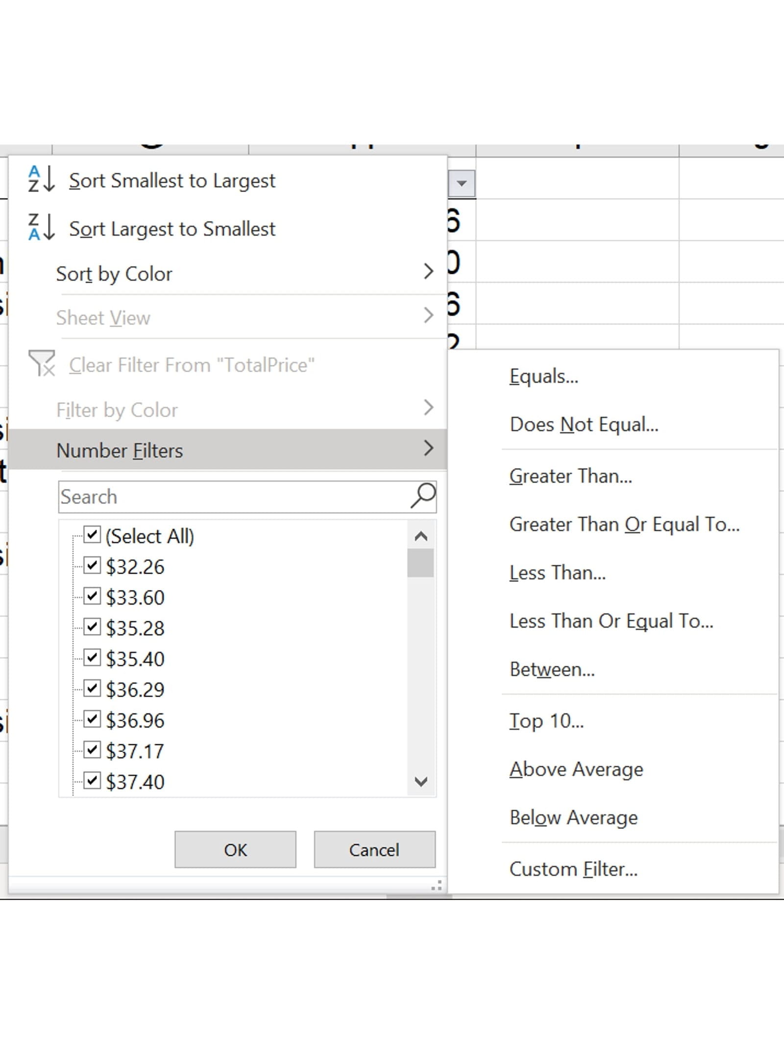Select Top 10... from Number Filters
The width and height of the screenshot is (784, 1045).
pyautogui.click(x=546, y=721)
